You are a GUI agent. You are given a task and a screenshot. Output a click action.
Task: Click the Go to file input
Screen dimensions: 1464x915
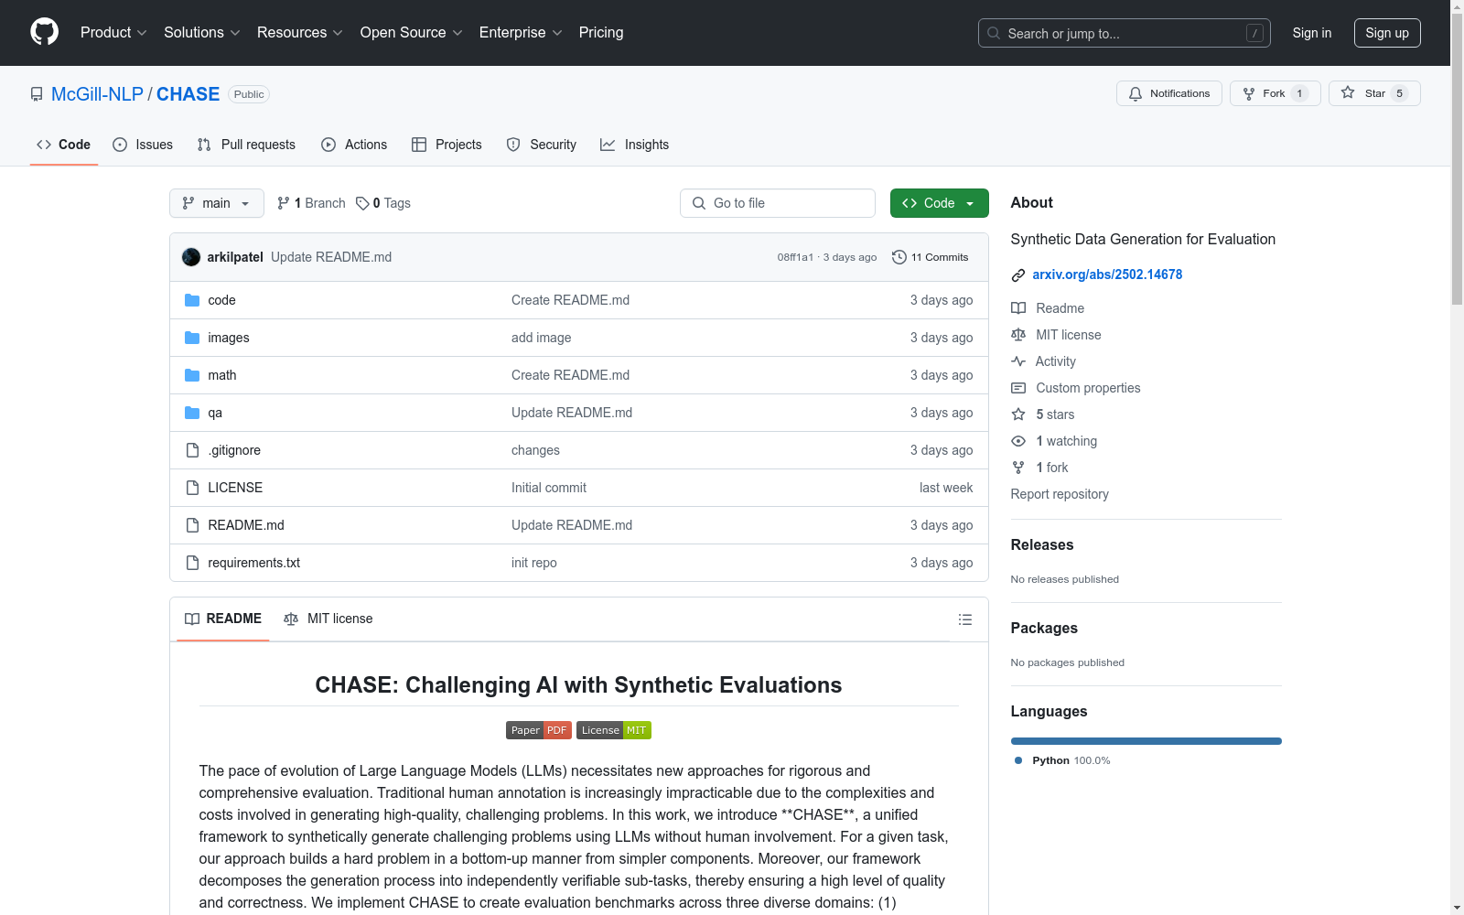[x=778, y=203]
